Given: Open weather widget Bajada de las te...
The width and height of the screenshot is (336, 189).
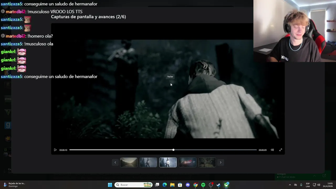Looking at the screenshot, I should [14, 185].
